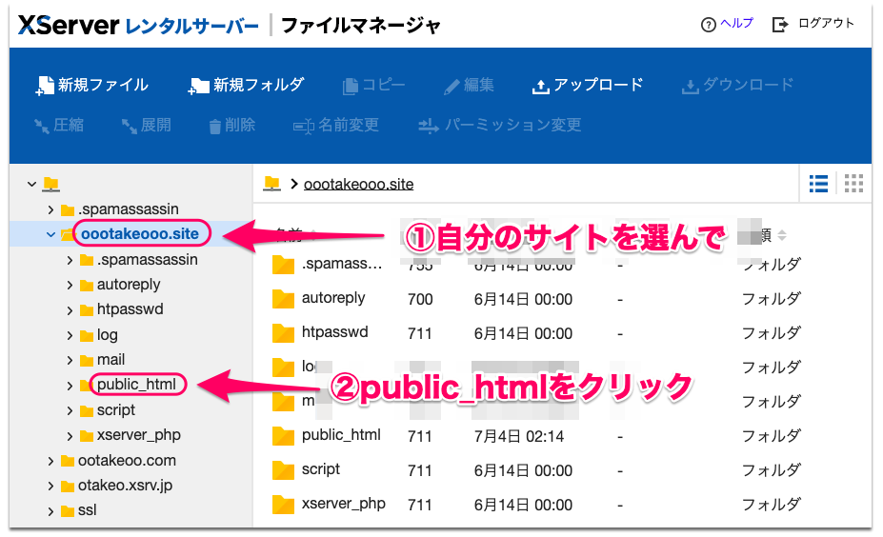Viewport: 883px width, 537px height.
Task: Select the root folder icon in tree
Action: [51, 184]
